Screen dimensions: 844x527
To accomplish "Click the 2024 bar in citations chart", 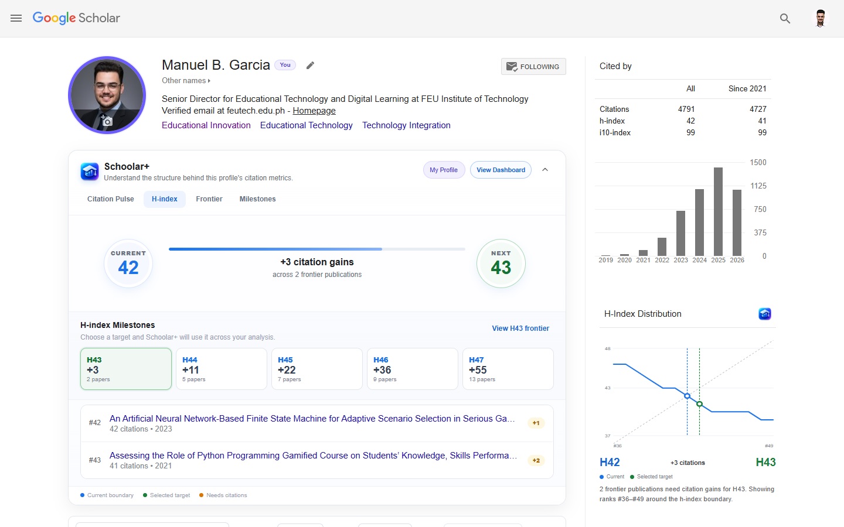I will (x=699, y=223).
